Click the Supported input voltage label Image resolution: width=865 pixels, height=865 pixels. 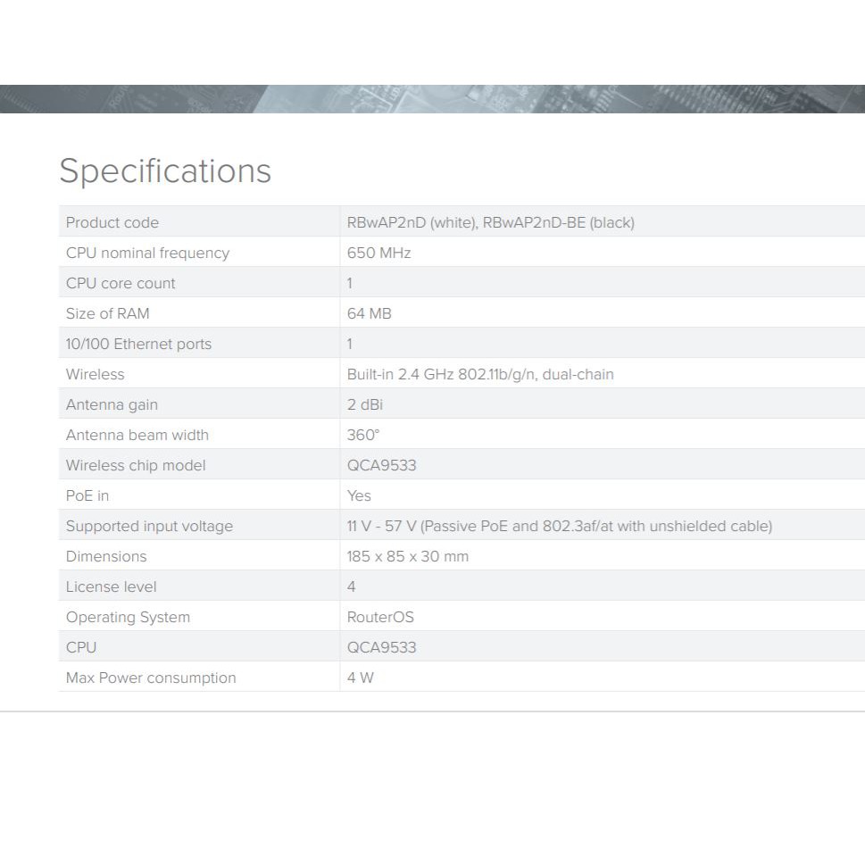coord(149,526)
